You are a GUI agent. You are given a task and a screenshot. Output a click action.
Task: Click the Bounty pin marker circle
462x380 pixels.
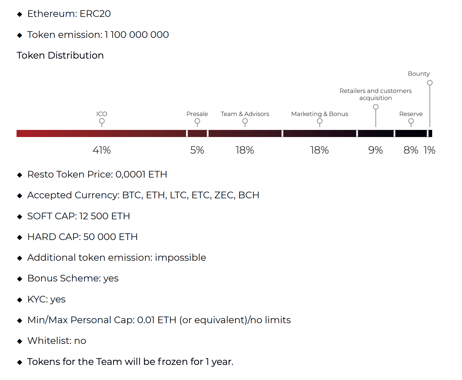pos(430,83)
